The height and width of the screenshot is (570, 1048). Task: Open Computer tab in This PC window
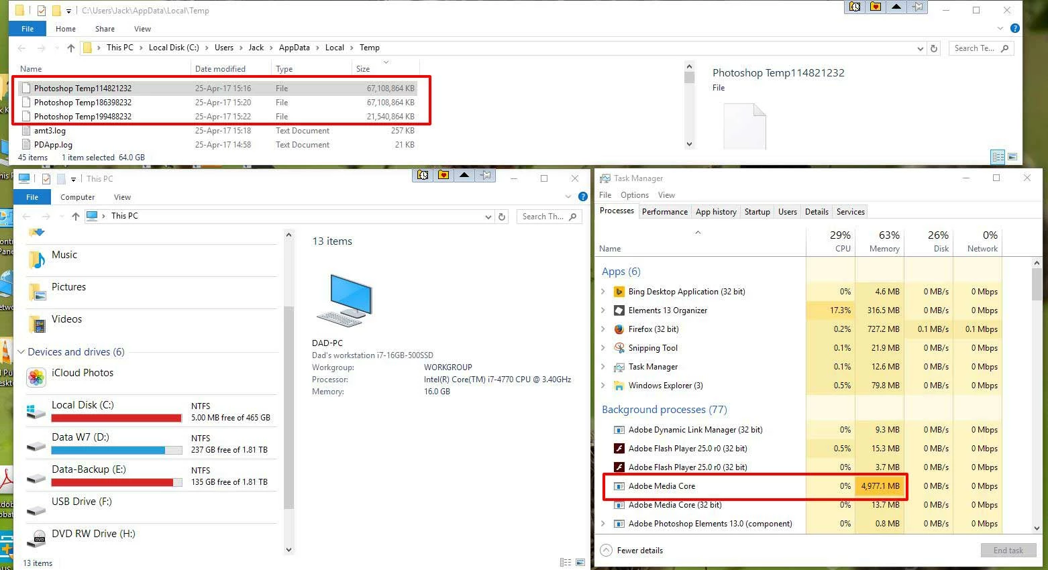[x=78, y=197]
